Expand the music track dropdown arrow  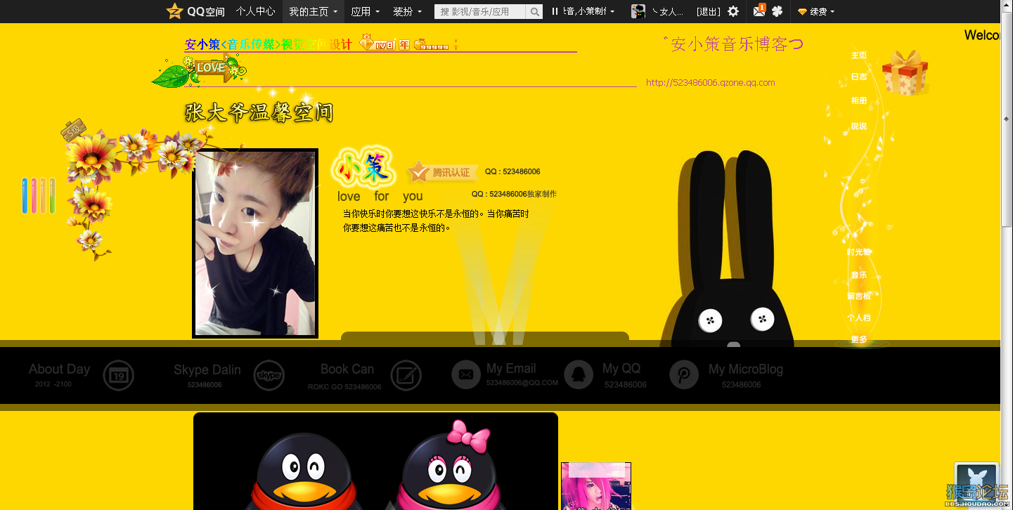(612, 12)
